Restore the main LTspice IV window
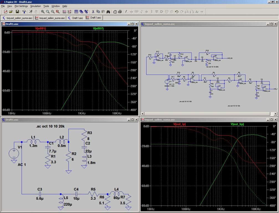Viewport: 279px width, 213px height. [x=273, y=2]
